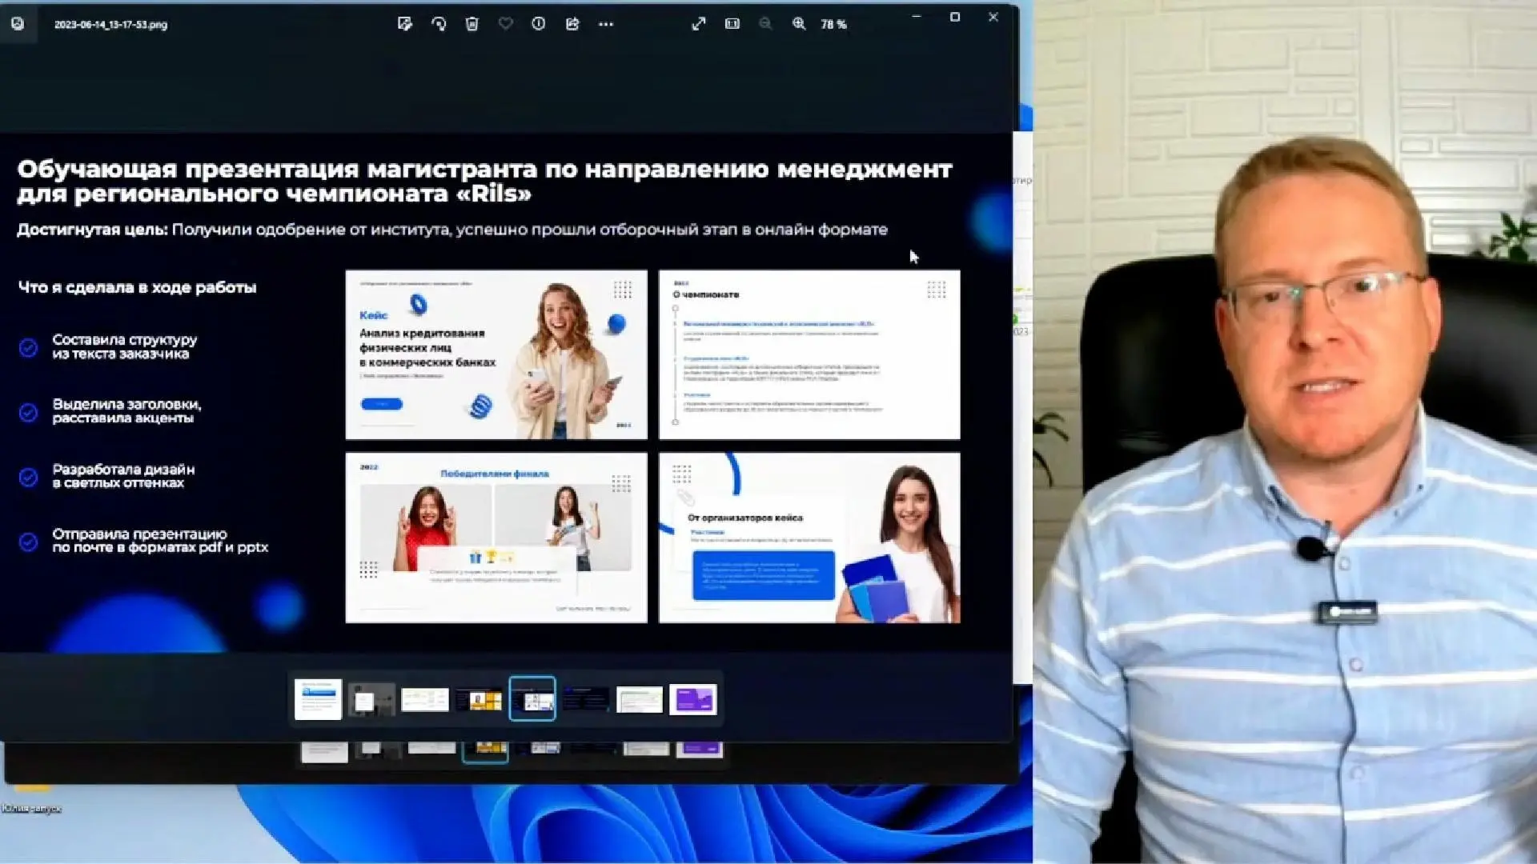Enter full screen with the expand arrows icon

(x=699, y=24)
